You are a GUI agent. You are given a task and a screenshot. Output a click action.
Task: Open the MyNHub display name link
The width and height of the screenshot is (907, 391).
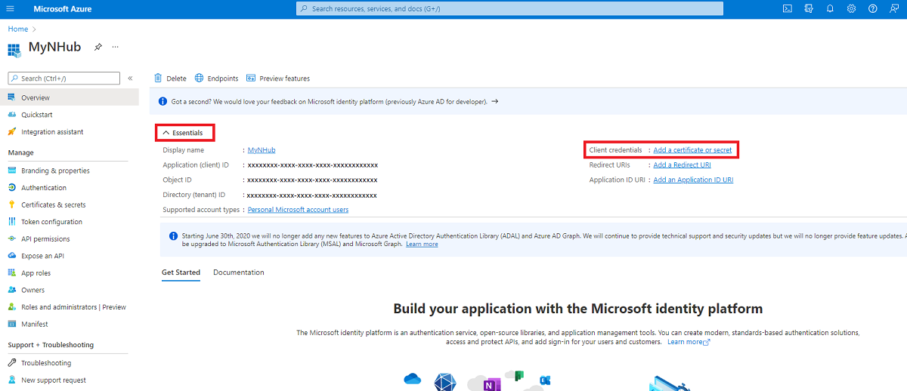262,150
